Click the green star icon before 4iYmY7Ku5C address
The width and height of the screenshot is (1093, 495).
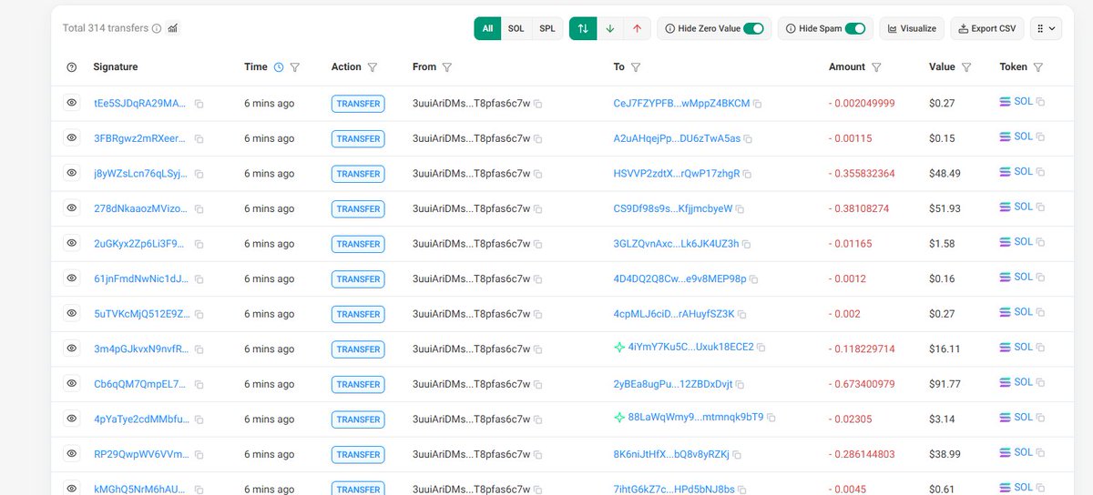619,348
